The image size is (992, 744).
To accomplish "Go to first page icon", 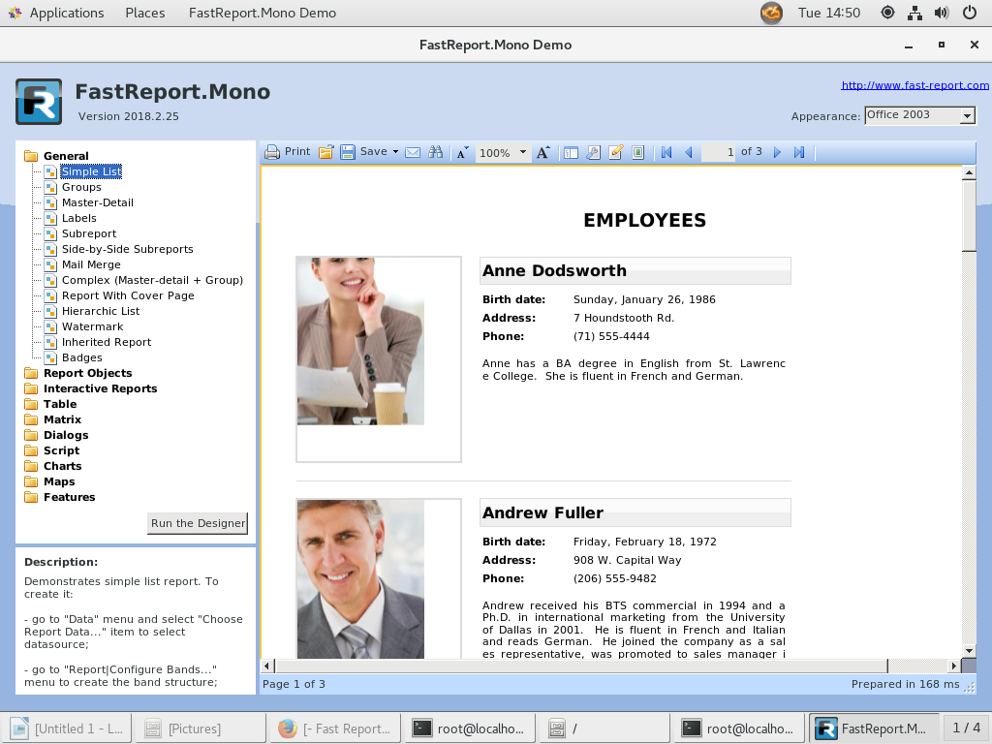I will [x=666, y=152].
